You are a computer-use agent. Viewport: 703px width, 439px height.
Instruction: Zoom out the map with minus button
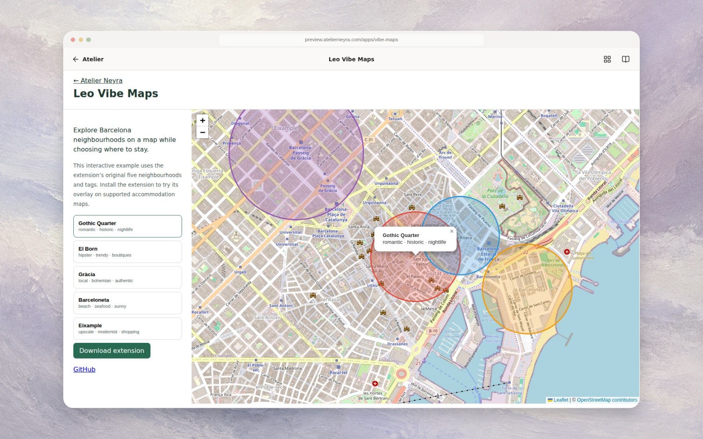(x=203, y=132)
